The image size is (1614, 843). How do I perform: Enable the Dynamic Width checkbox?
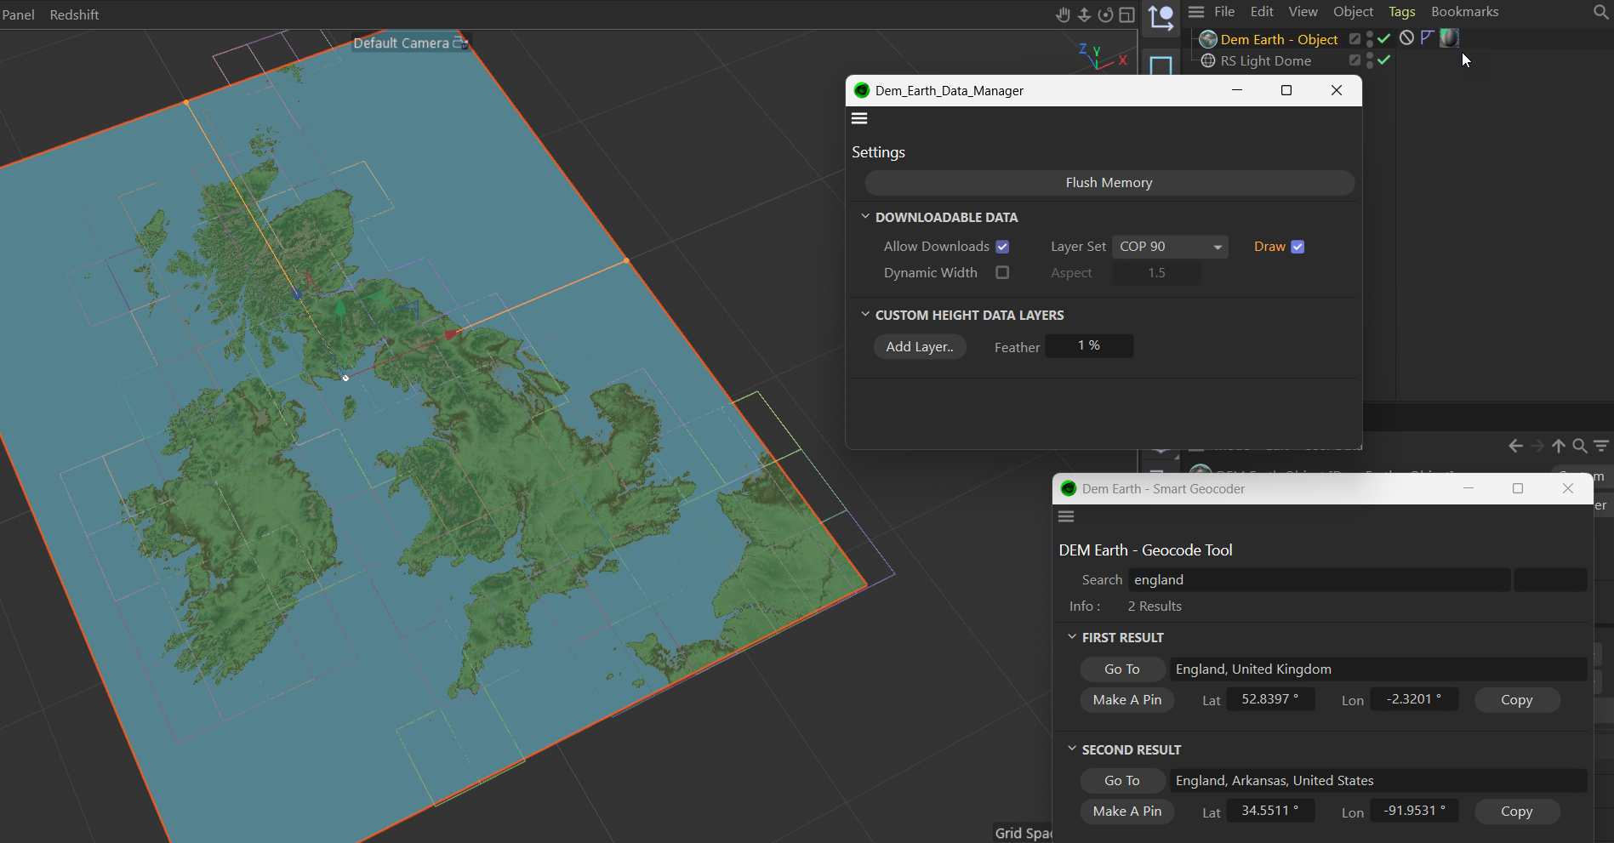click(1002, 273)
